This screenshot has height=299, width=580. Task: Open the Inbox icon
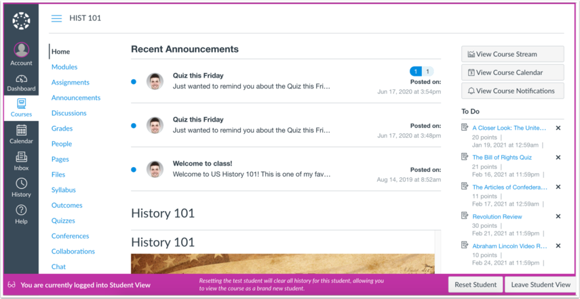tap(21, 157)
